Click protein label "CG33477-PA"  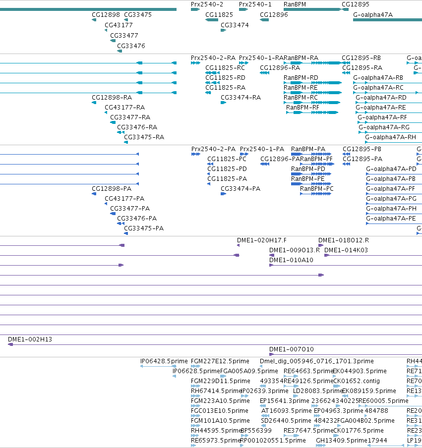130,209
